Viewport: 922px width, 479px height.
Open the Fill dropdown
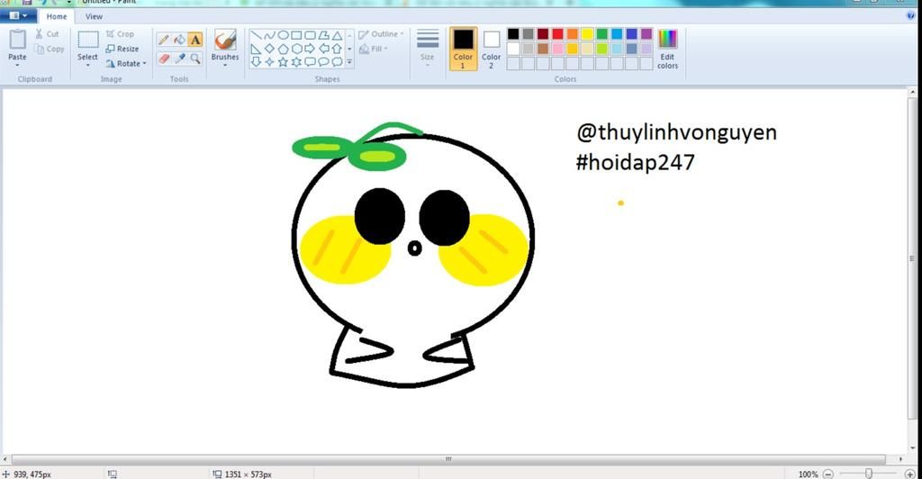[374, 49]
